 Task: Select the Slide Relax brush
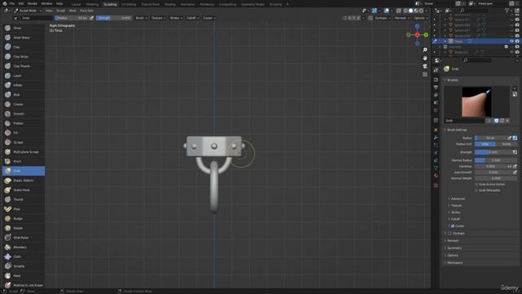tap(24, 238)
